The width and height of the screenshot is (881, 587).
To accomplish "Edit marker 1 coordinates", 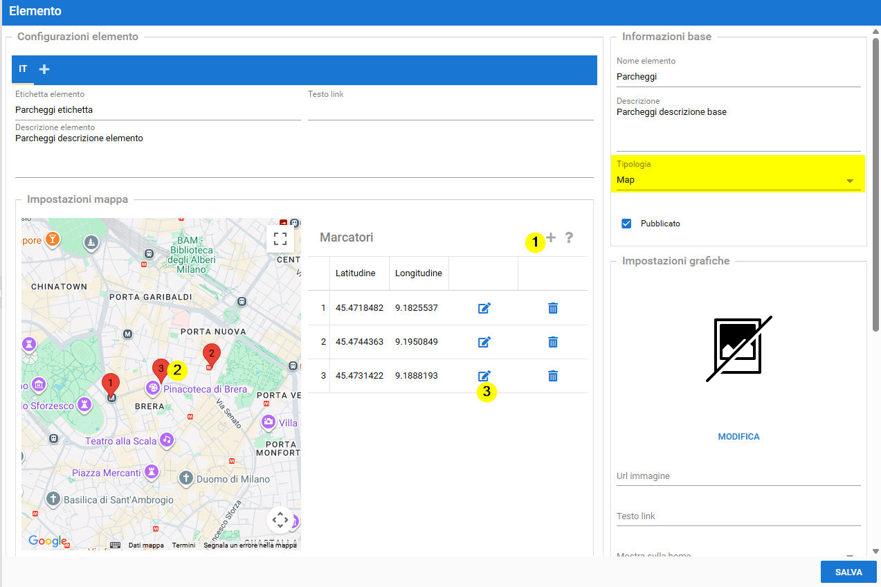I will (x=484, y=308).
